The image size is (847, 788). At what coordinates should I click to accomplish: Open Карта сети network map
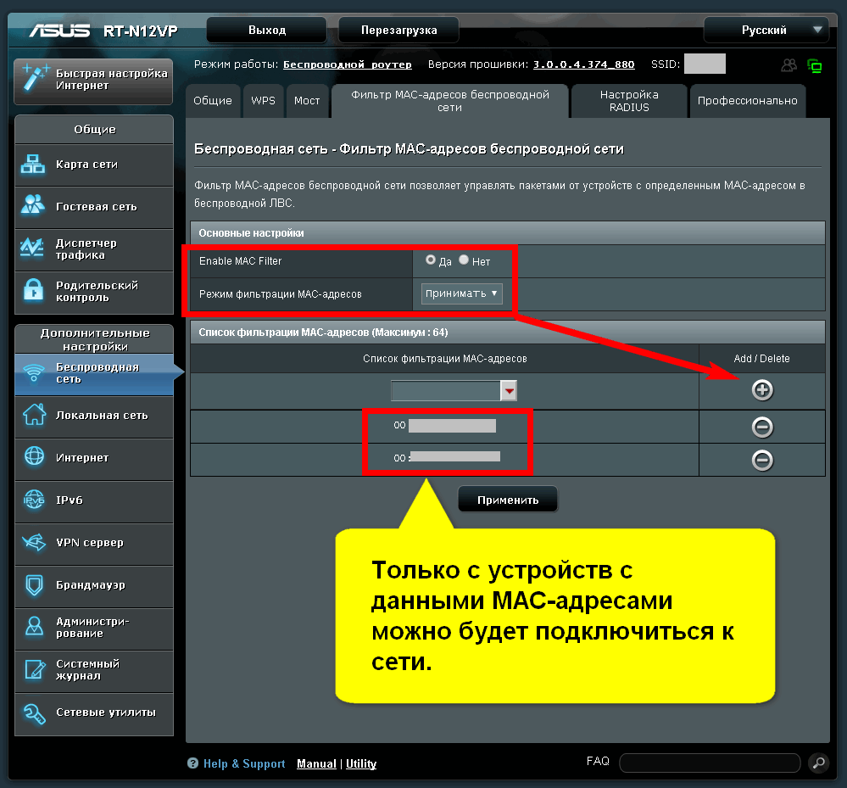93,165
